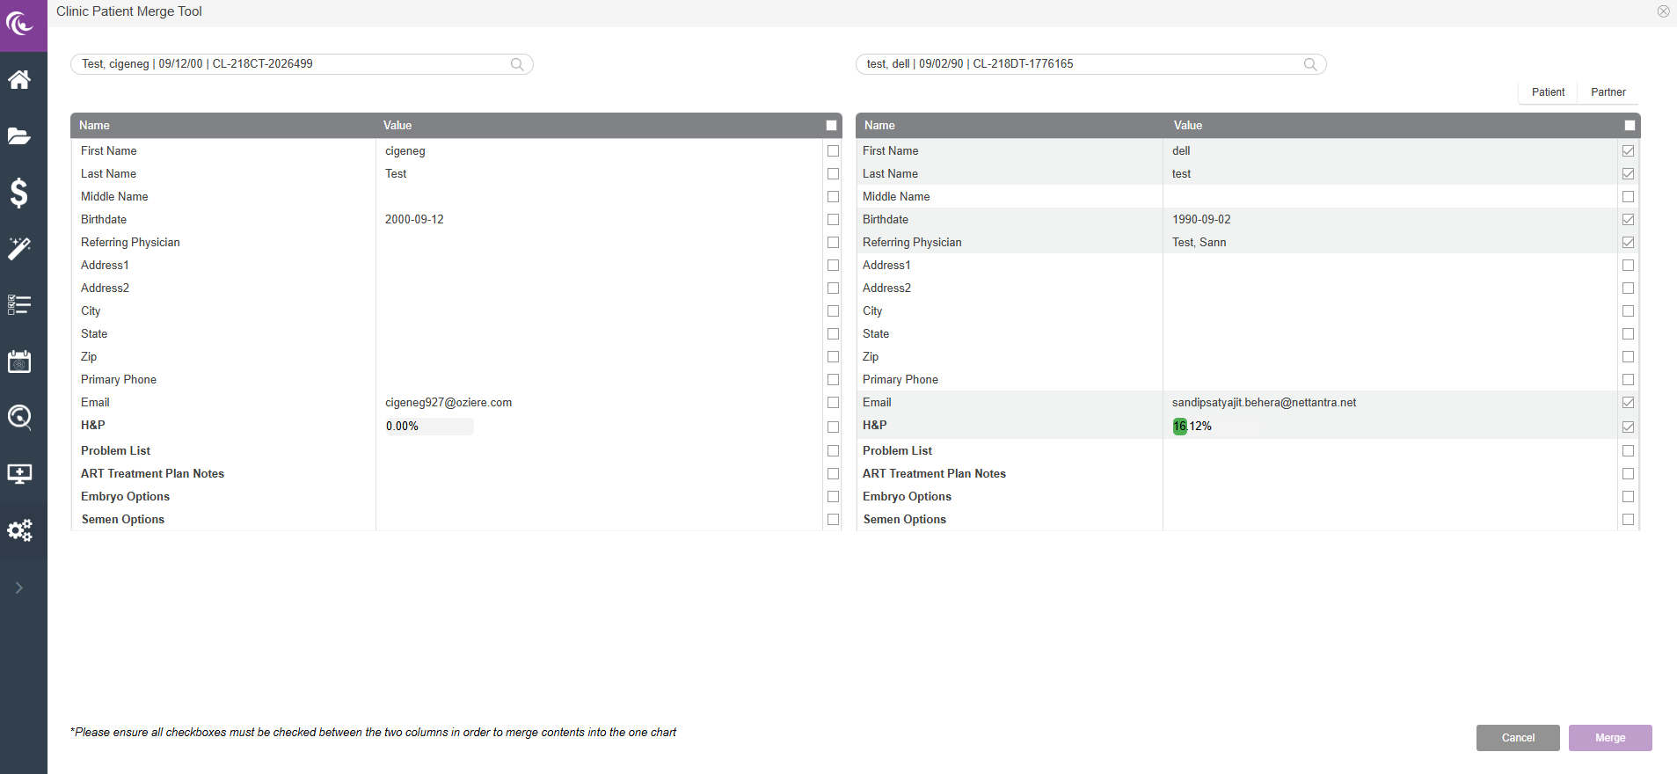Viewport: 1677px width, 774px height.
Task: Click the home icon in the sidebar
Action: point(19,80)
